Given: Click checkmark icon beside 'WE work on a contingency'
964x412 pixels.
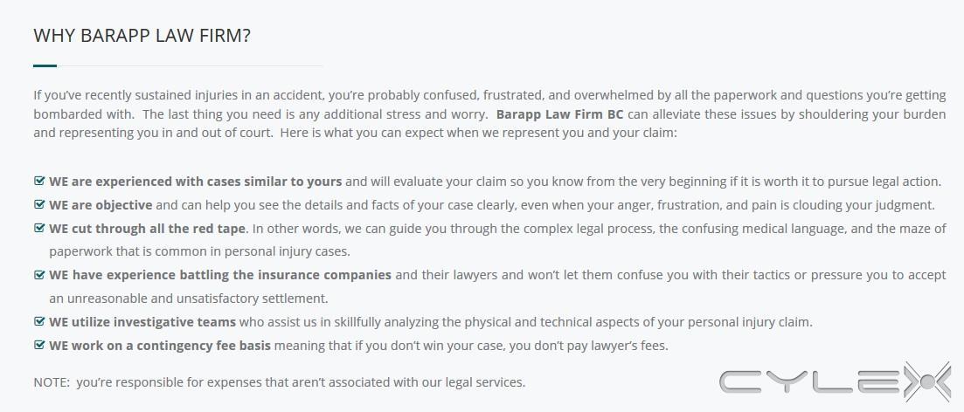Looking at the screenshot, I should click(x=39, y=345).
